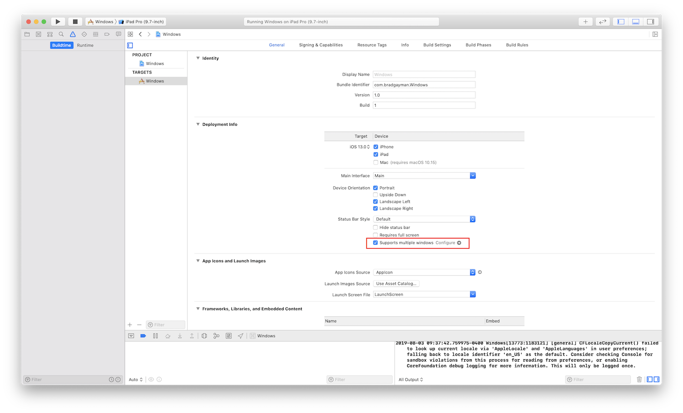
Task: Open the Build Phases tab
Action: click(479, 45)
